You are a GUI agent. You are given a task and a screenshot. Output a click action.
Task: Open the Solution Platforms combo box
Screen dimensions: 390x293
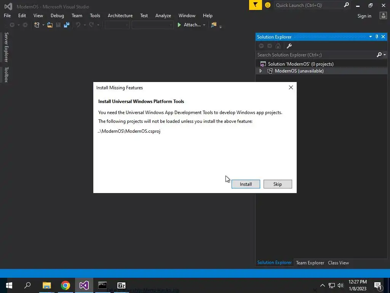pos(152,25)
